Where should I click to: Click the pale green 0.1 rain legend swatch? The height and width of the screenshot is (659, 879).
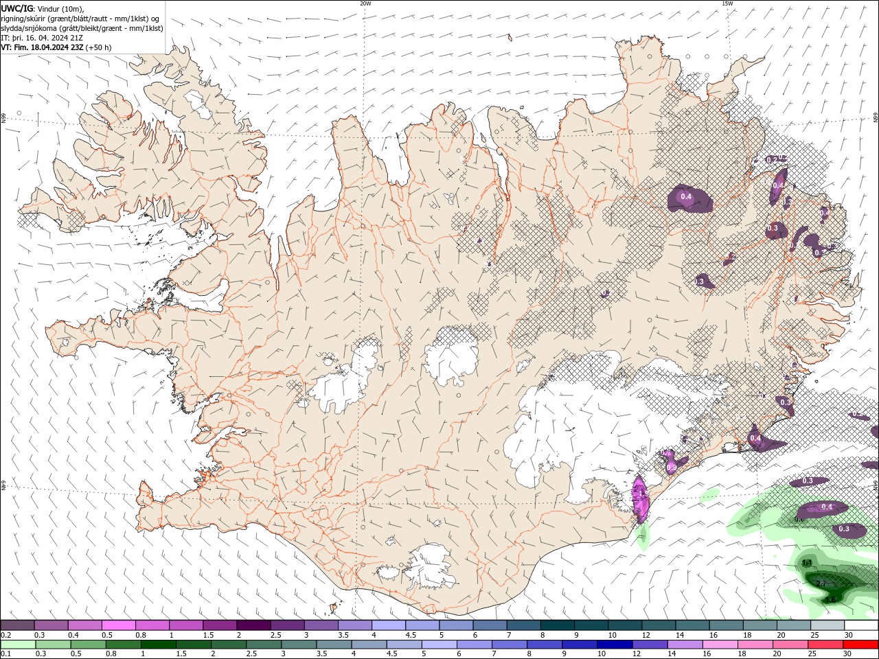pyautogui.click(x=18, y=645)
